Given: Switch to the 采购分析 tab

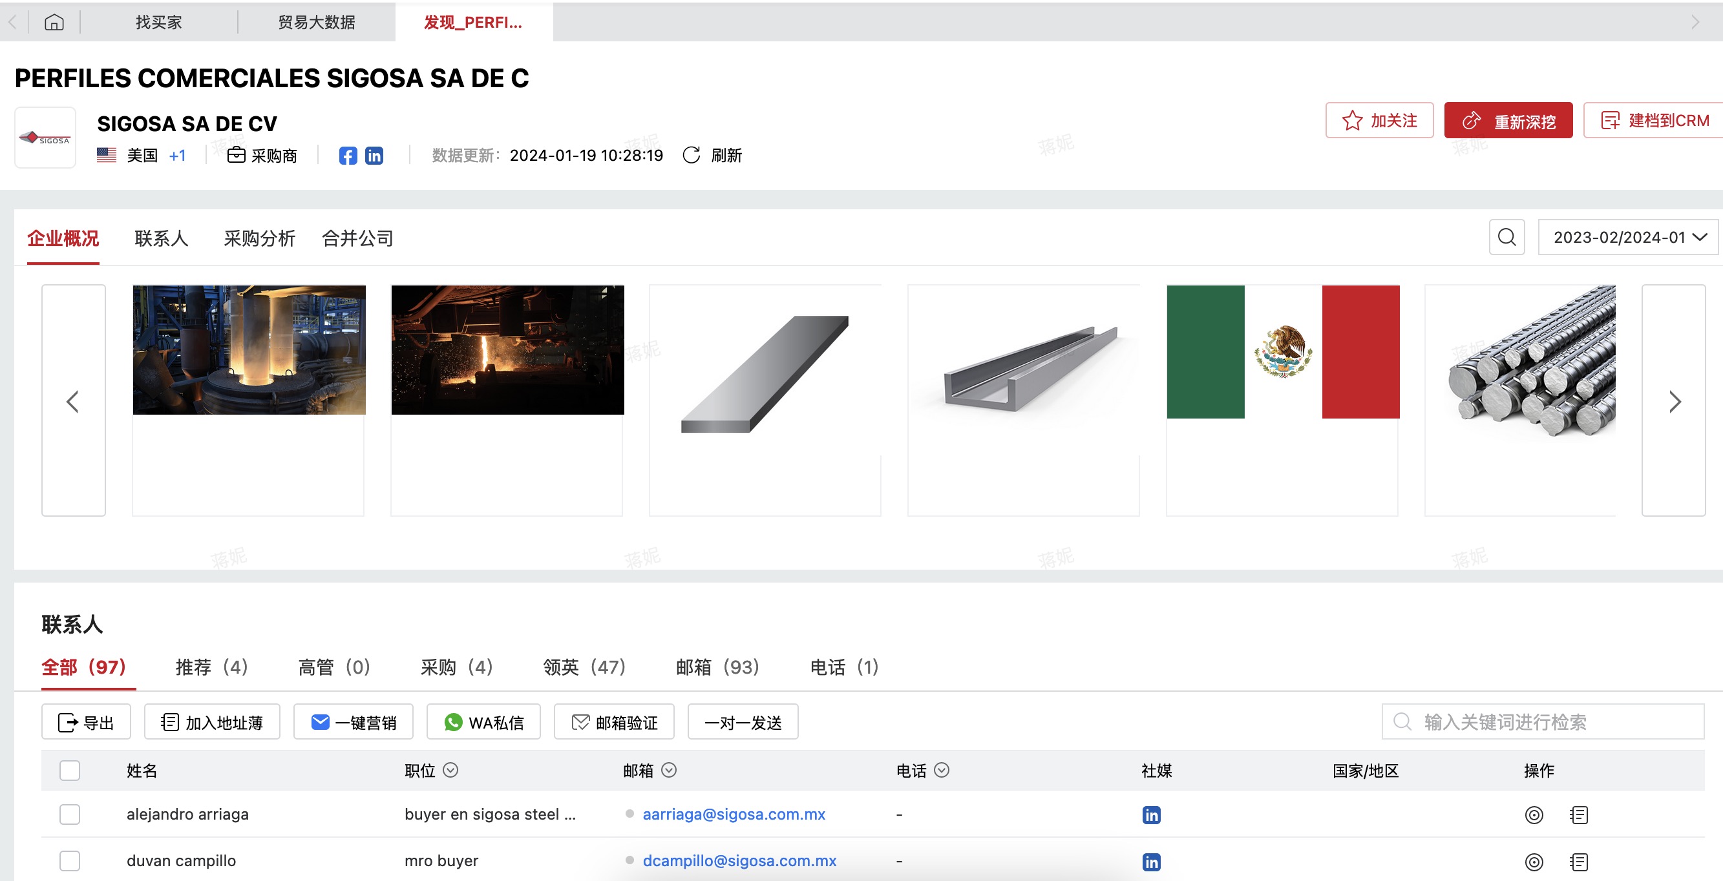Looking at the screenshot, I should (259, 238).
